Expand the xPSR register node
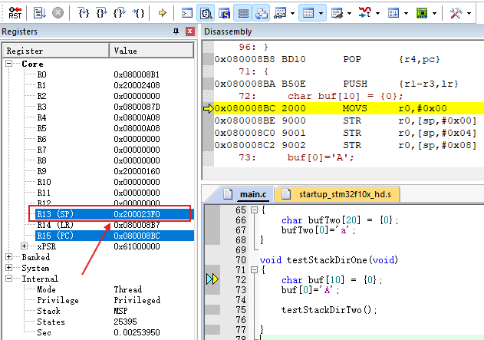The image size is (484, 340). point(24,246)
